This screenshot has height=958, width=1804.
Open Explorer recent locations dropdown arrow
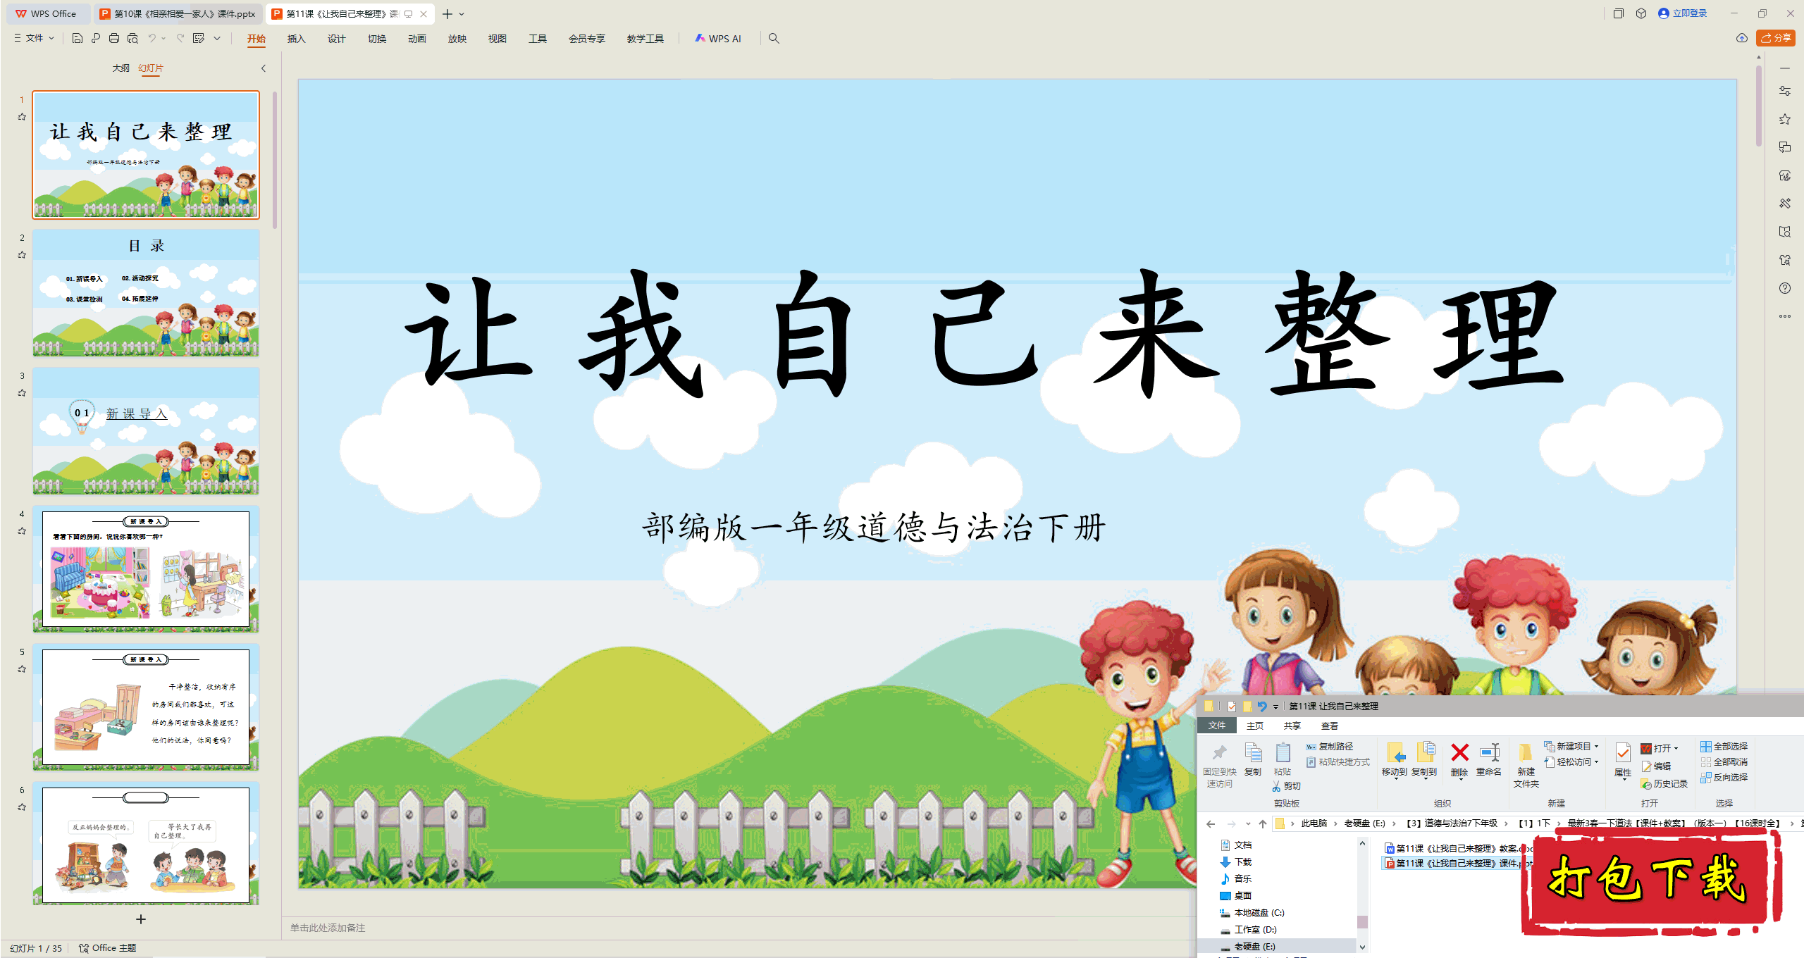point(1248,823)
